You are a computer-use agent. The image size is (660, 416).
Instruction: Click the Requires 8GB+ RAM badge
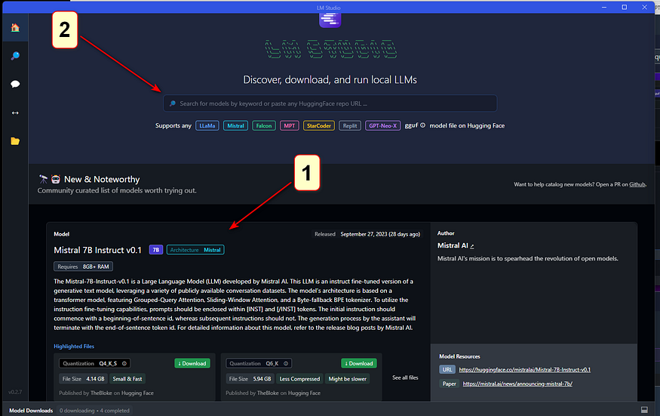83,267
